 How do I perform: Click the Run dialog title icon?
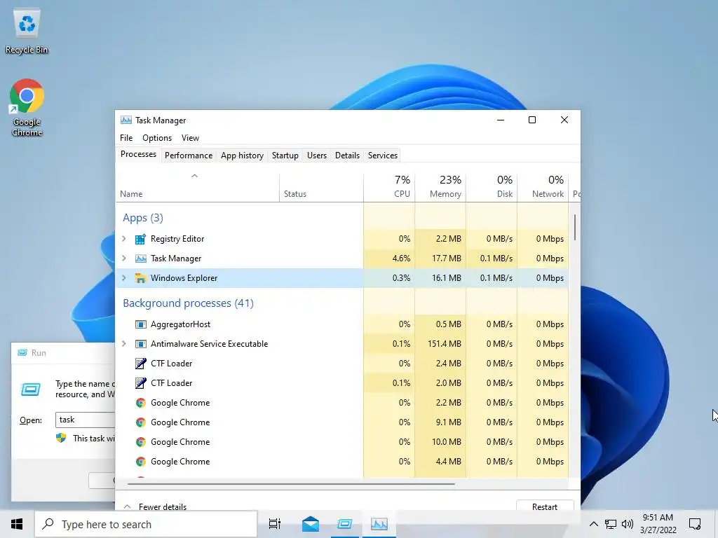click(22, 353)
